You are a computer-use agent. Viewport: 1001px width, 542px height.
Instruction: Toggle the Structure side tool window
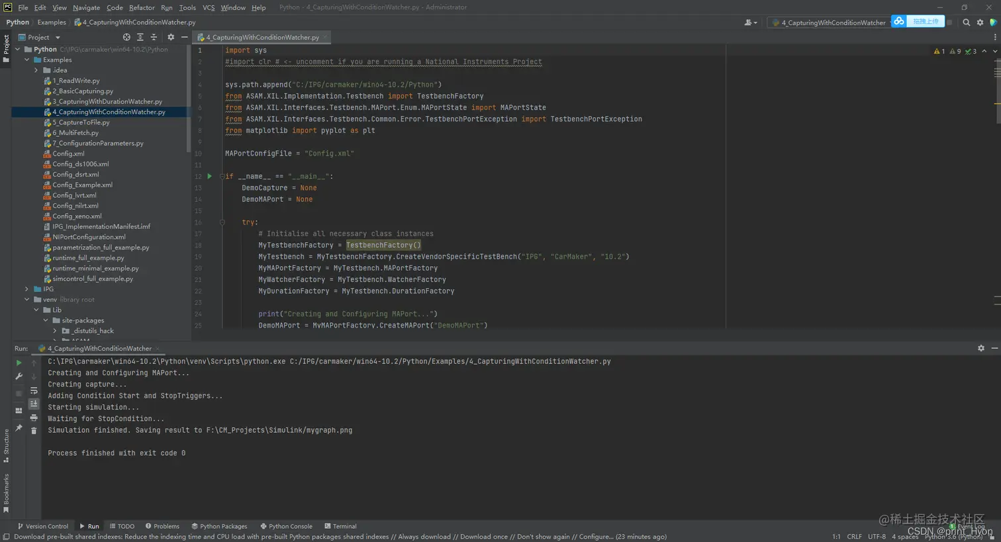(x=6, y=445)
